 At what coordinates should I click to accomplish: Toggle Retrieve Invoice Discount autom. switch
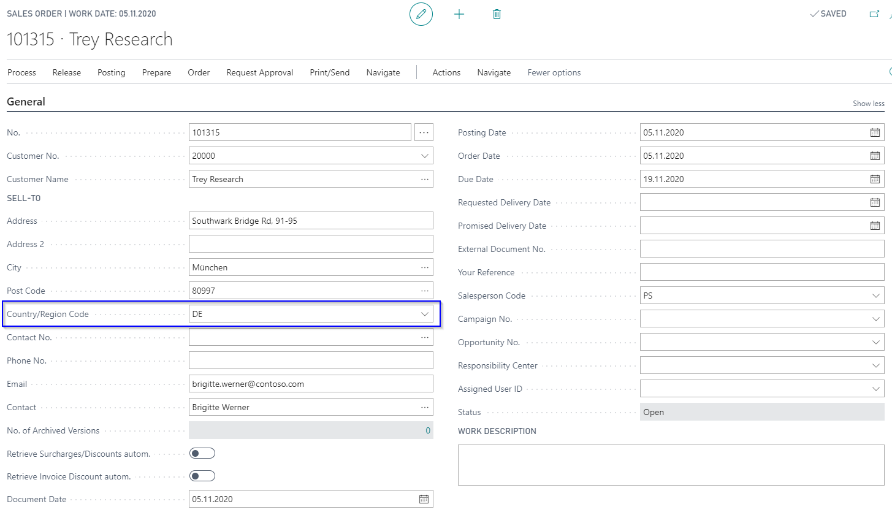pyautogui.click(x=202, y=476)
